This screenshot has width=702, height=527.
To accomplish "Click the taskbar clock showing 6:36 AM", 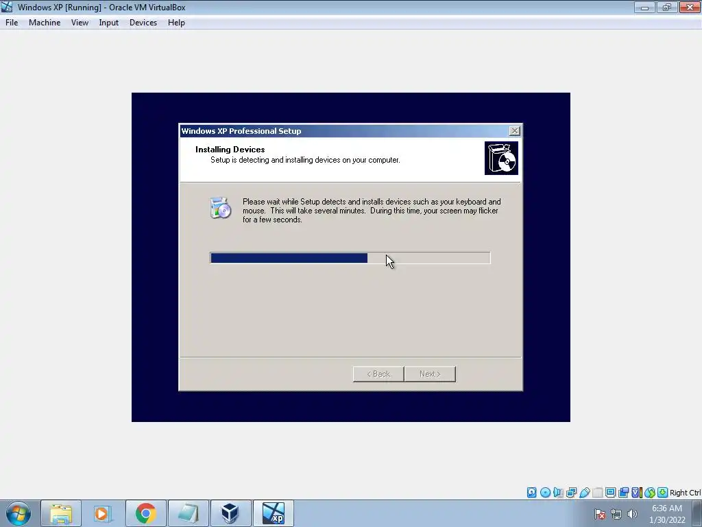I will 667,514.
